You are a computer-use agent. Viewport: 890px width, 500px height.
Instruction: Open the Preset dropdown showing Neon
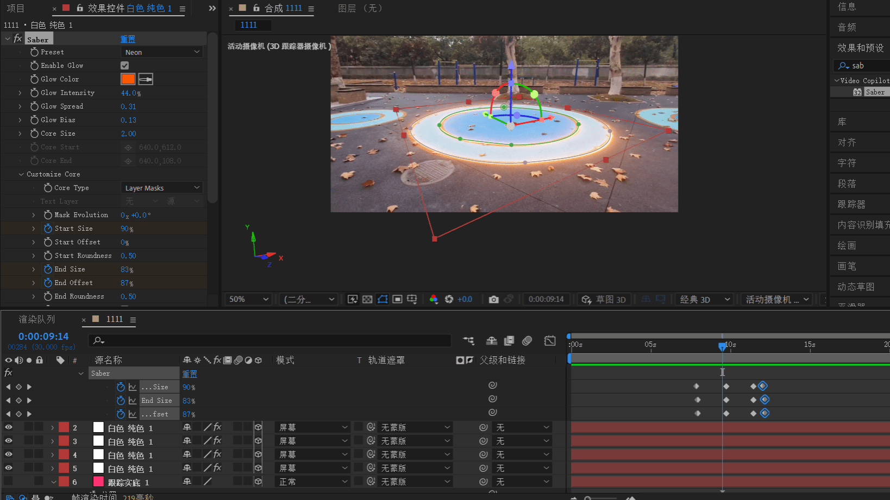[161, 52]
